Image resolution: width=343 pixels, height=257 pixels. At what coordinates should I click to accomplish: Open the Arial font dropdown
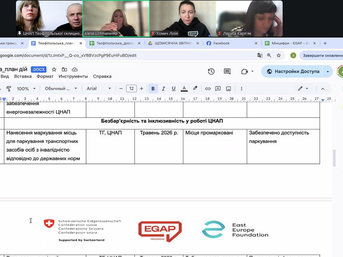99,89
